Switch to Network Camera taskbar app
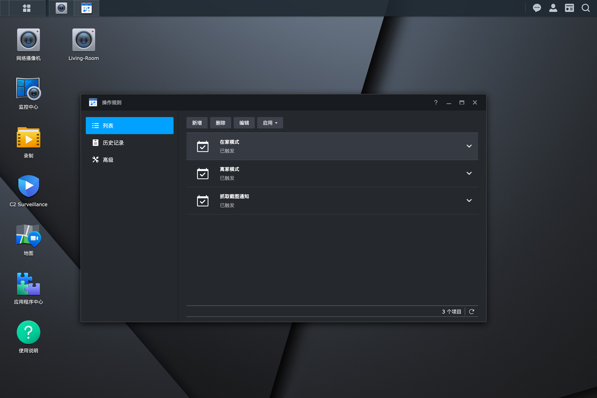Screen dimensions: 597x398 pos(61,8)
